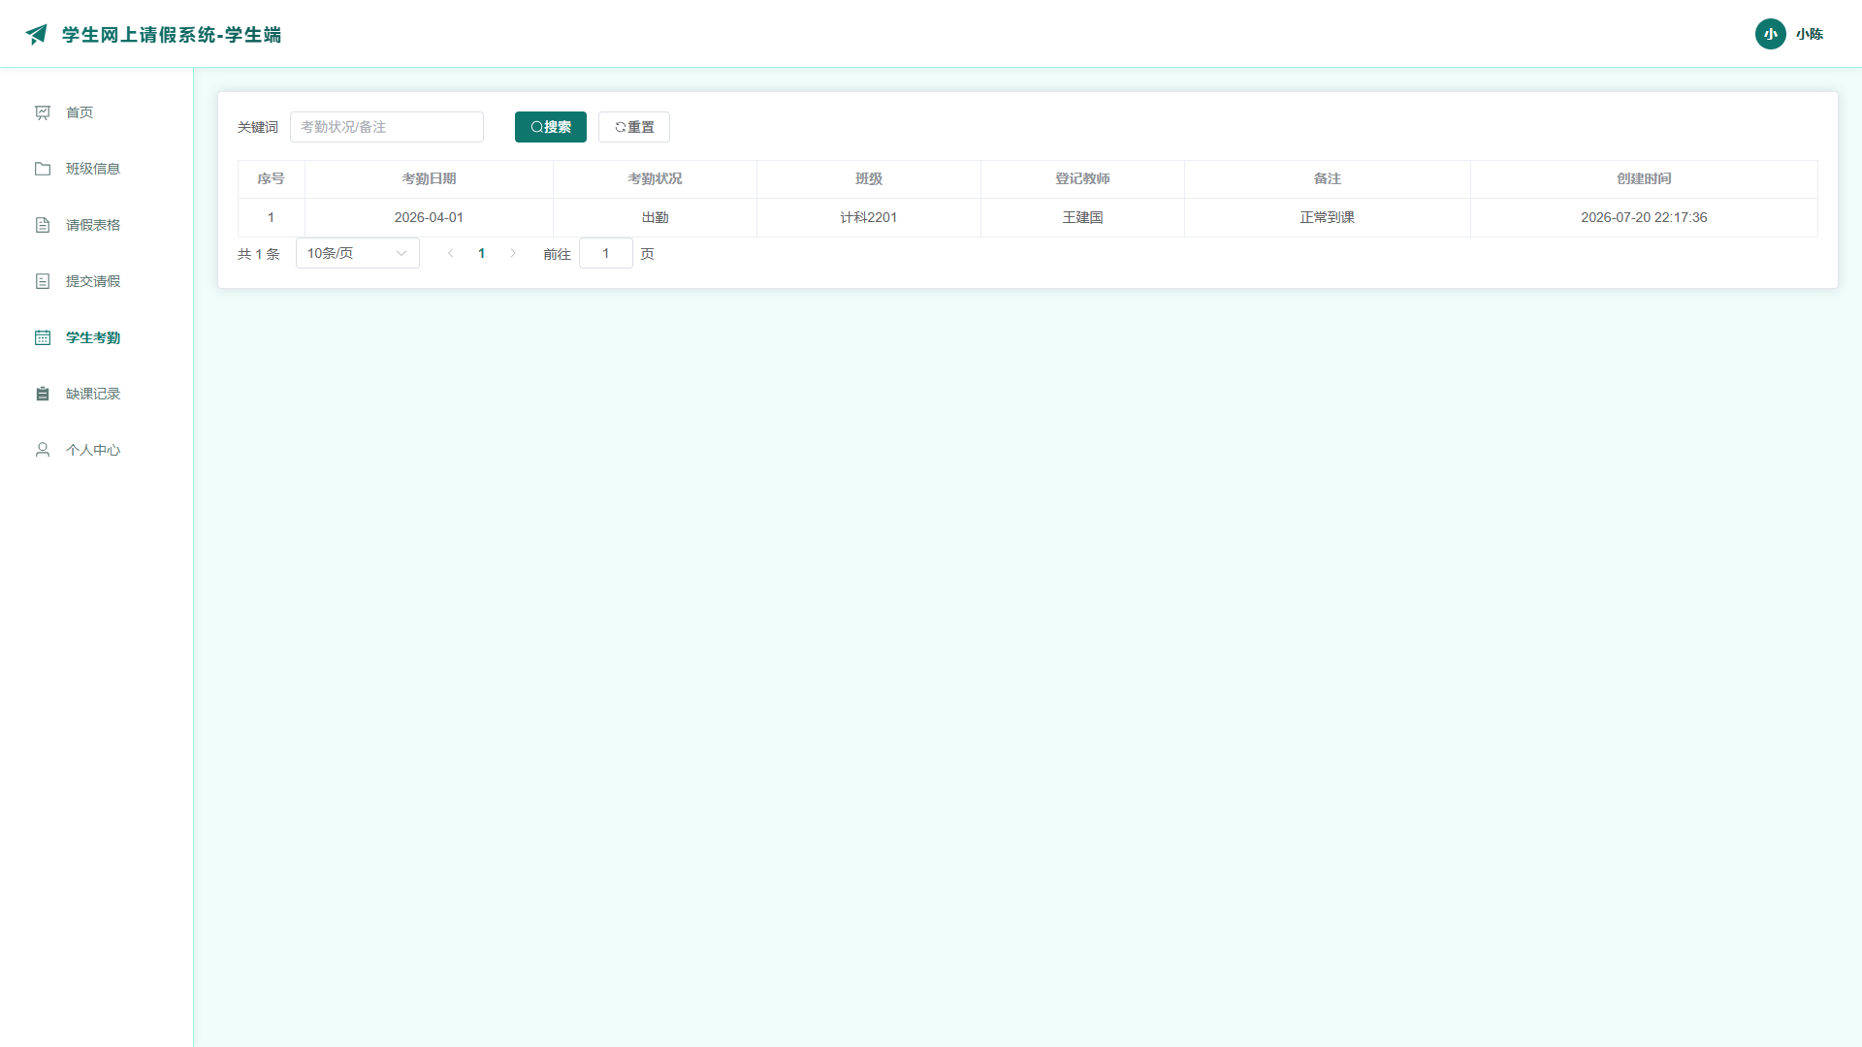The height and width of the screenshot is (1047, 1862).
Task: Open the 缺课记录 menu item
Action: pos(97,394)
